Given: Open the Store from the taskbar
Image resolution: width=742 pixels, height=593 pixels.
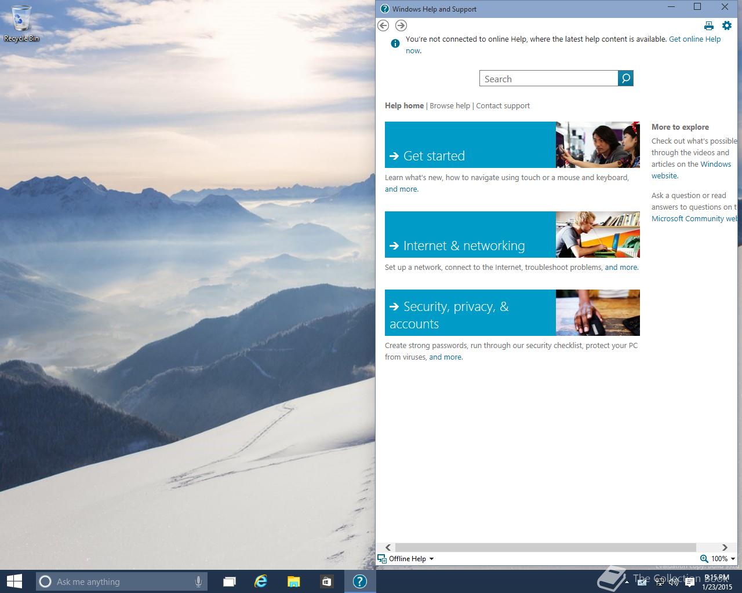Looking at the screenshot, I should [326, 581].
